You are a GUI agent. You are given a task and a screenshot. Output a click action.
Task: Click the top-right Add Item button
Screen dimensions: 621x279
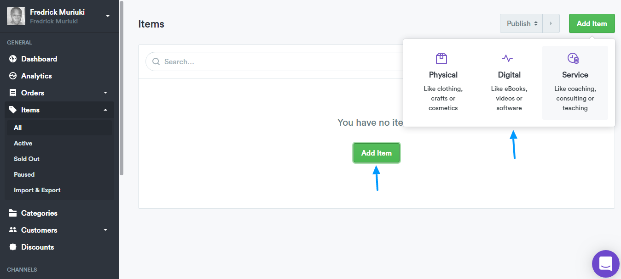(592, 23)
